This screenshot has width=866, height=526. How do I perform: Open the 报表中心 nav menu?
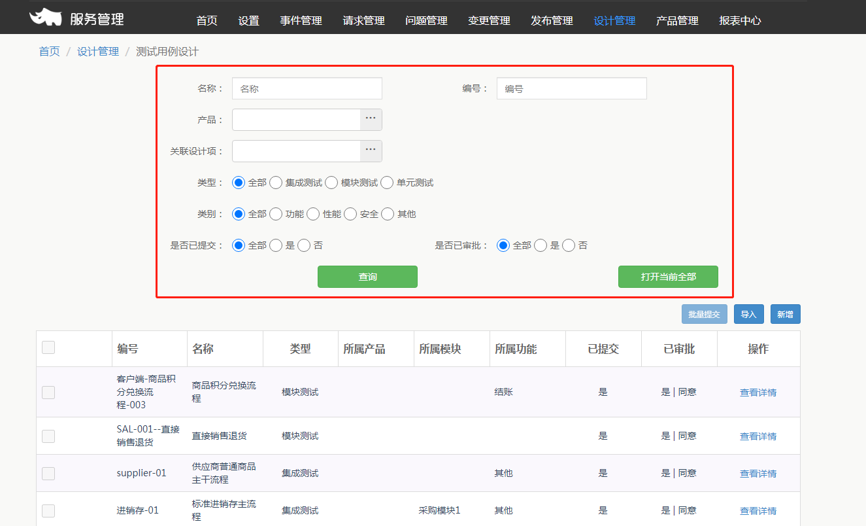pos(740,20)
